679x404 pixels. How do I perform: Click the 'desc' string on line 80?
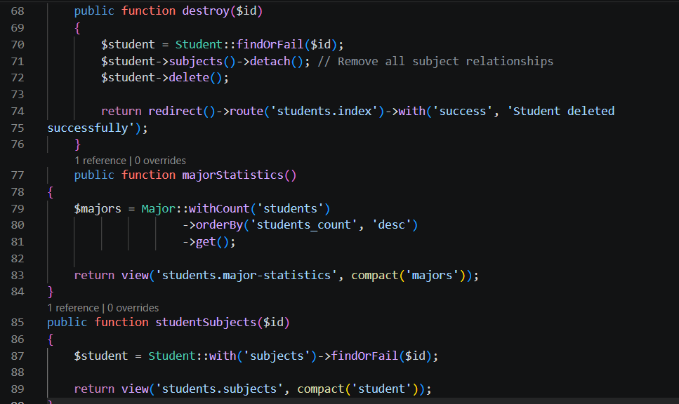[x=392, y=225]
